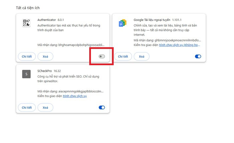Image resolution: width=234 pixels, height=143 pixels.
Task: Click the Tất cả tiện ích heading
Action: coord(30,7)
